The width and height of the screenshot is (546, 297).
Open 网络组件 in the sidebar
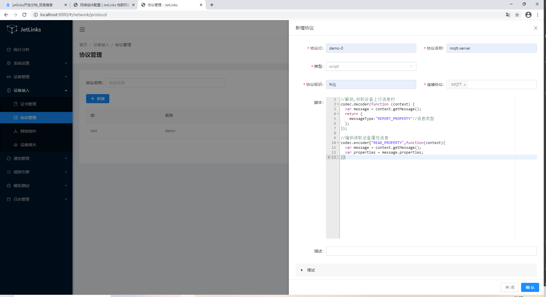click(28, 131)
